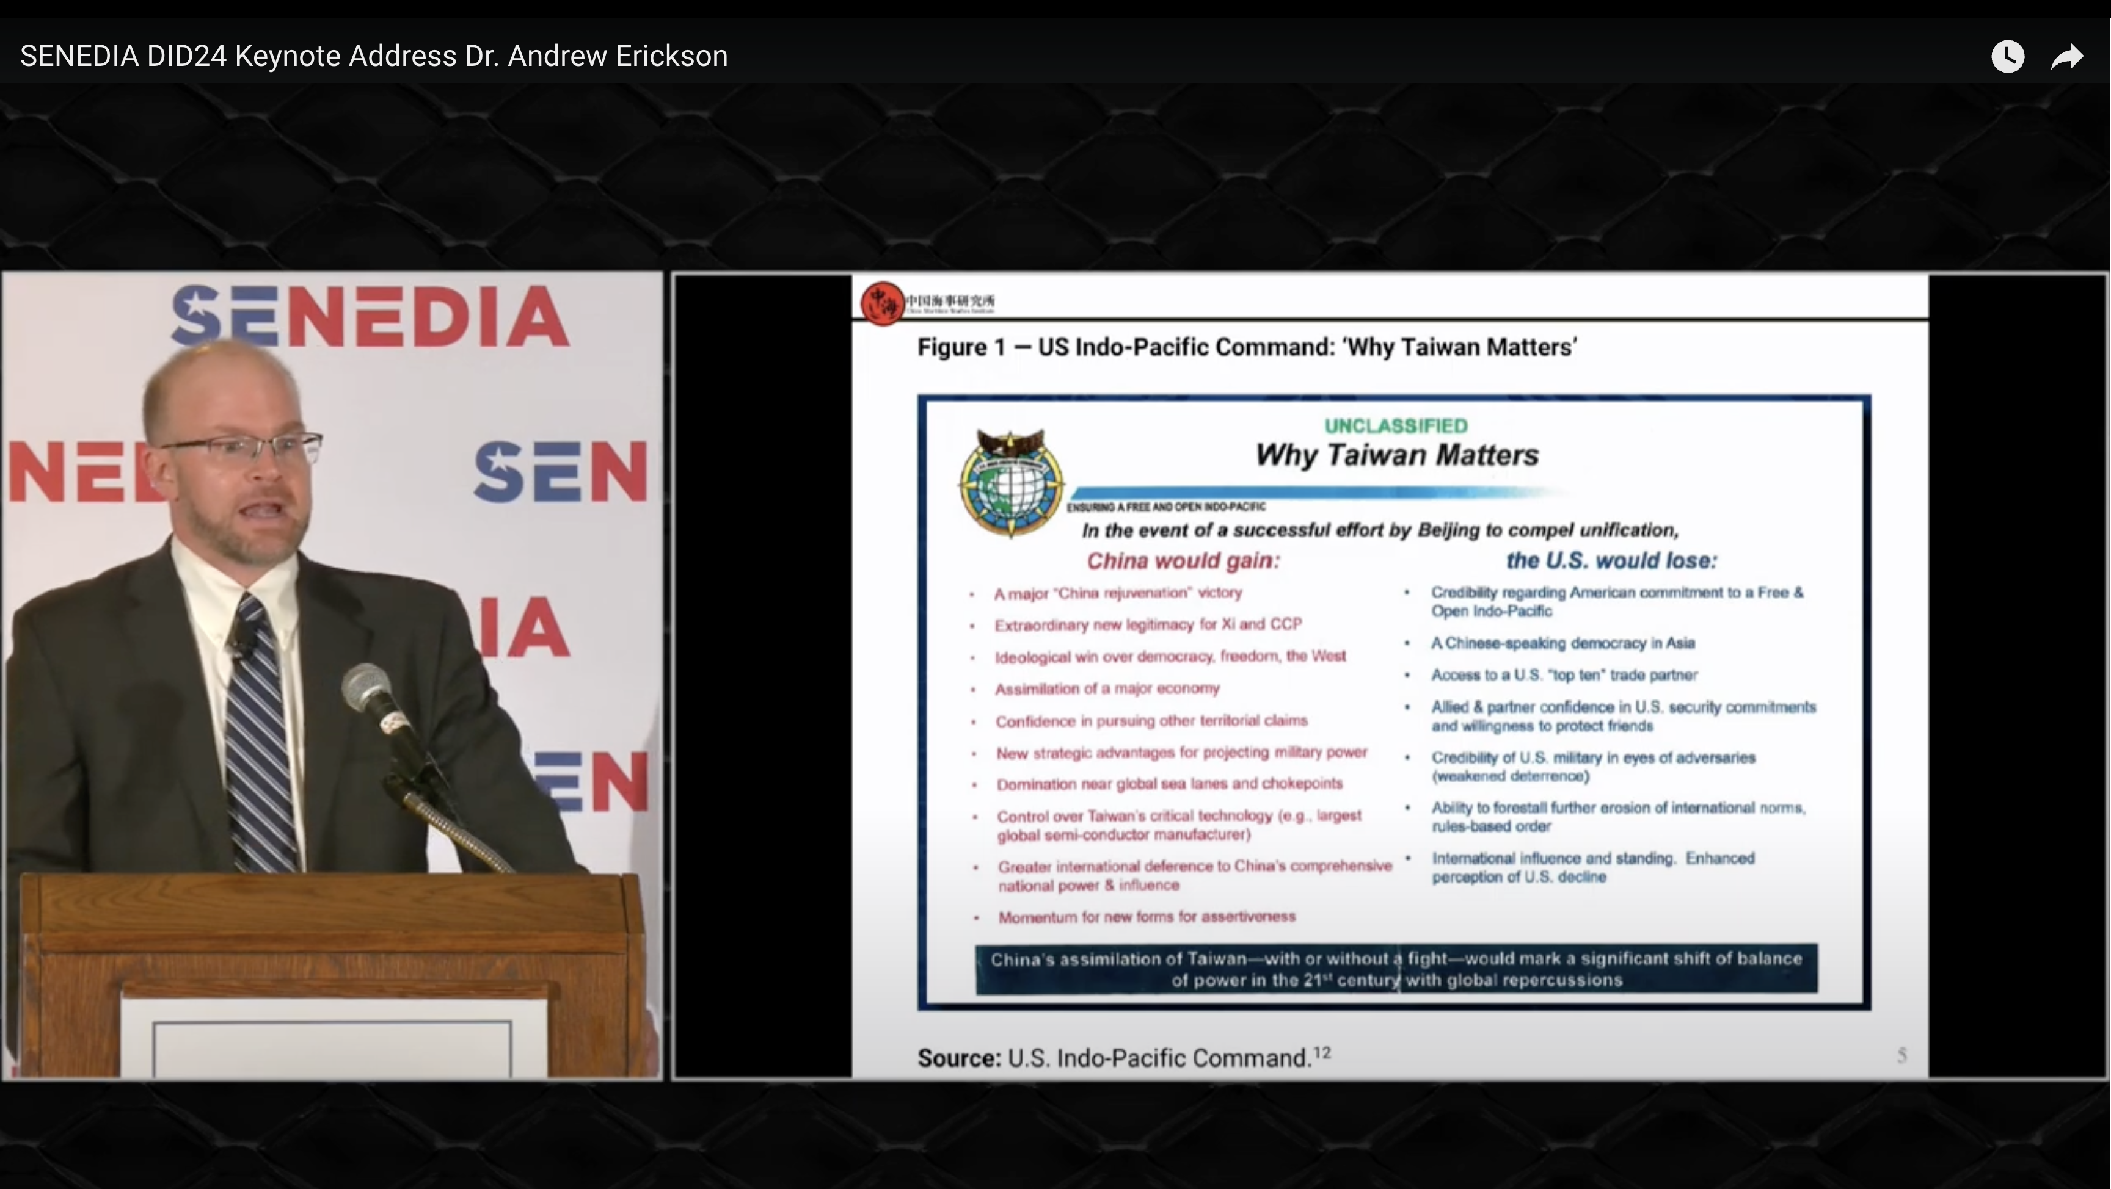Click 'Momentum for new forms for assertiveness'
Image resolution: width=2111 pixels, height=1189 pixels.
(x=1147, y=917)
